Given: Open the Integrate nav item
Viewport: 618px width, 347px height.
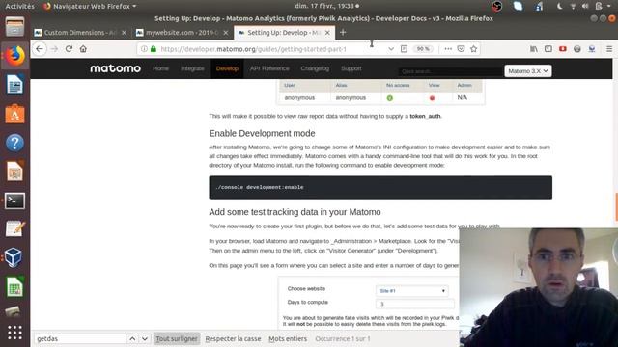Looking at the screenshot, I should pyautogui.click(x=192, y=68).
